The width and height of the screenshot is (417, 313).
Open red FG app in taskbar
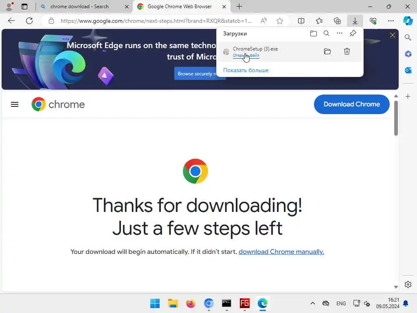pyautogui.click(x=245, y=303)
